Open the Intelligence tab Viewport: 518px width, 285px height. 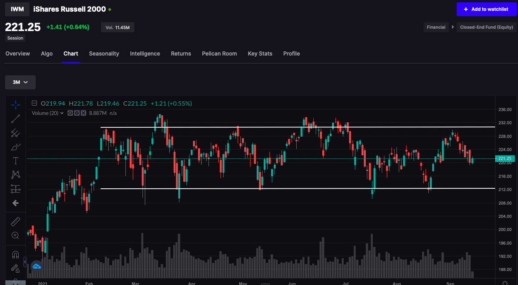point(145,54)
